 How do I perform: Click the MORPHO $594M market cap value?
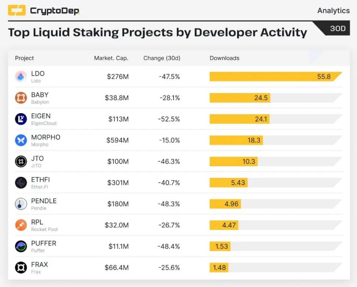(117, 140)
